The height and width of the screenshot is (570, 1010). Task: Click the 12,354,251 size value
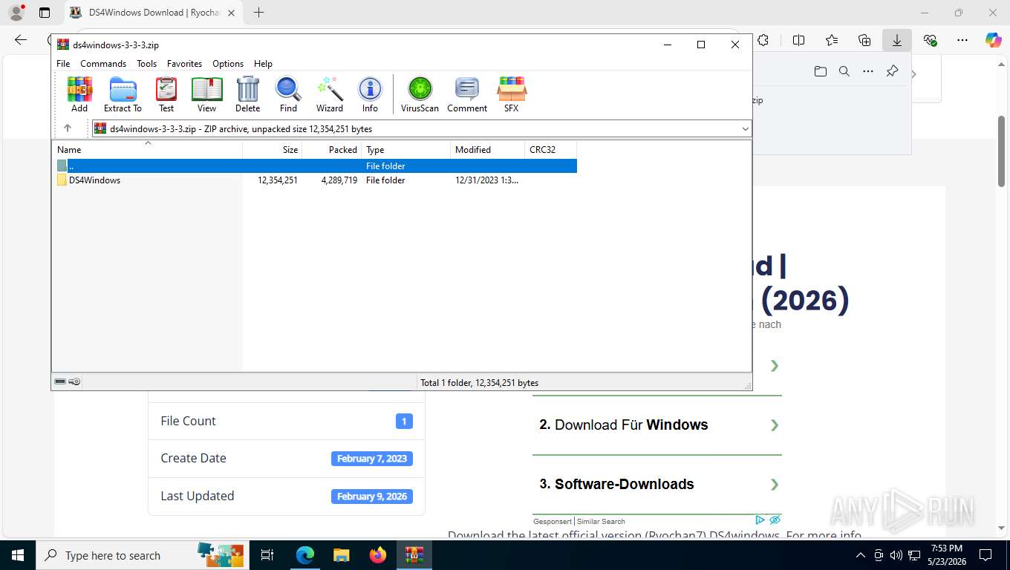pos(278,180)
